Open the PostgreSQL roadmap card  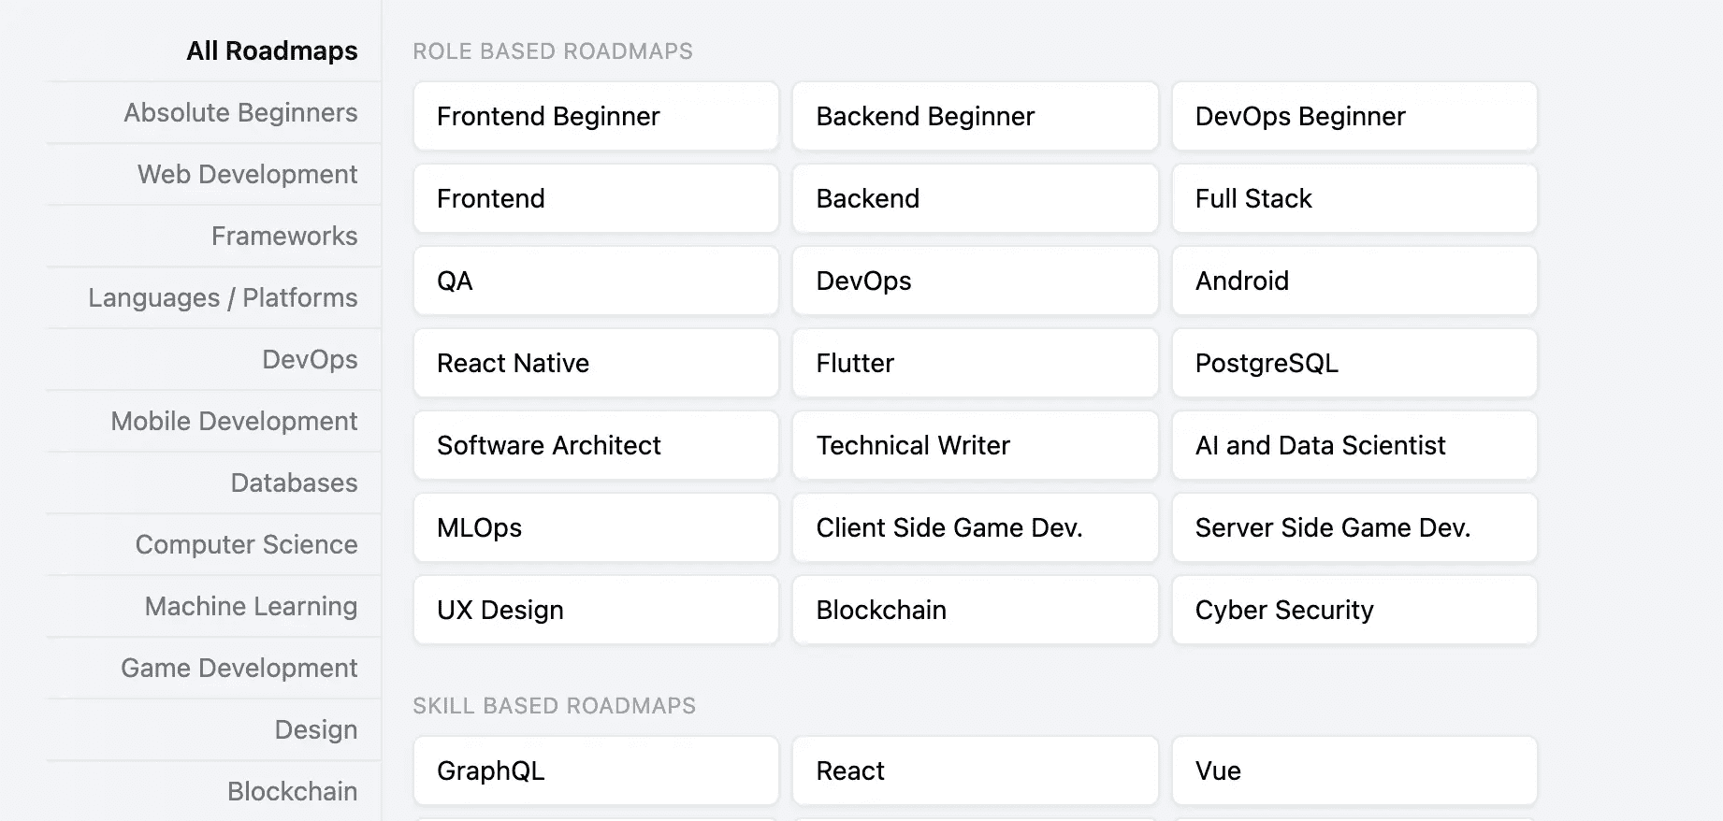(x=1354, y=363)
